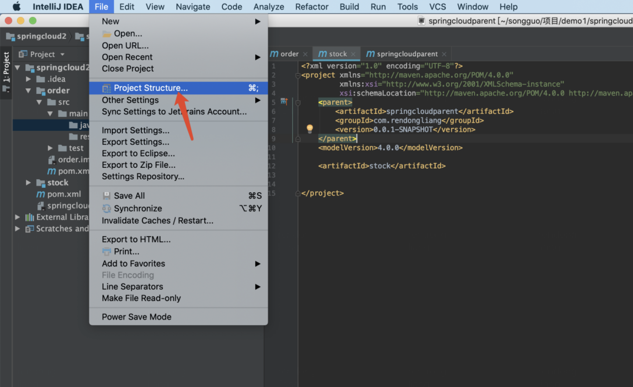Viewport: 633px width, 387px height.
Task: Click the root pom.xml Maven icon
Action: [41, 194]
